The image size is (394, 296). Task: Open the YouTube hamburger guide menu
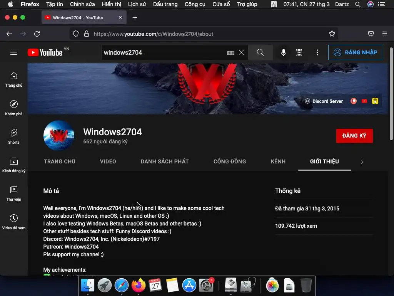click(x=14, y=52)
